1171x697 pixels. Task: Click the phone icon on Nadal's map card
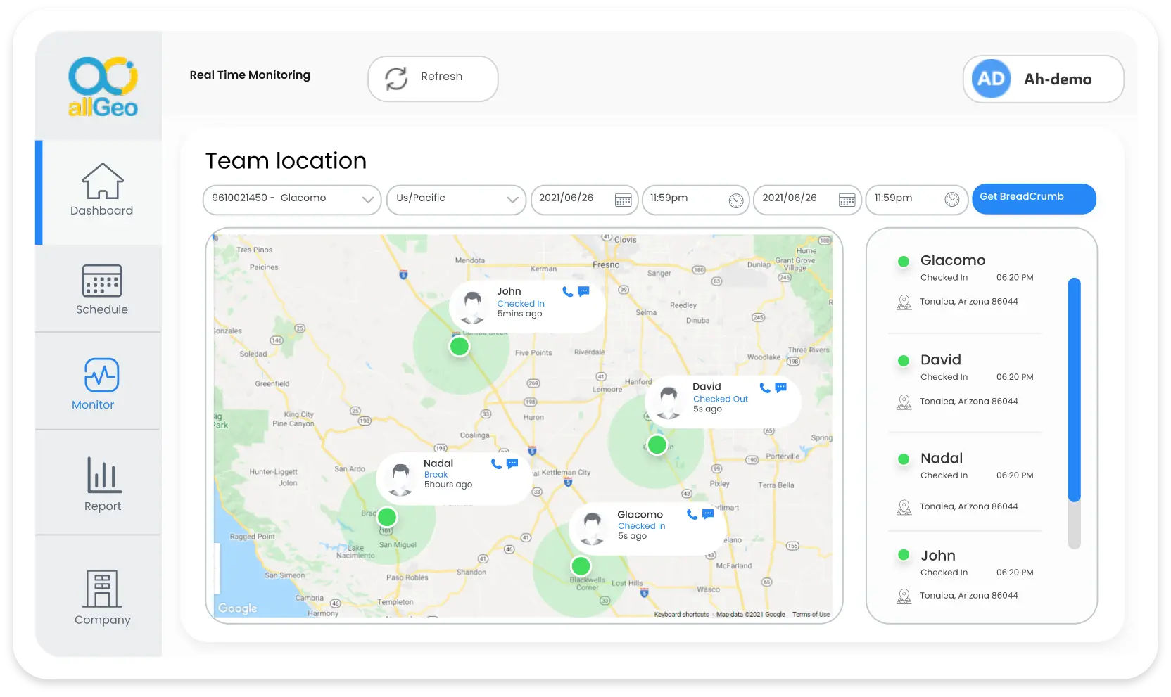496,463
